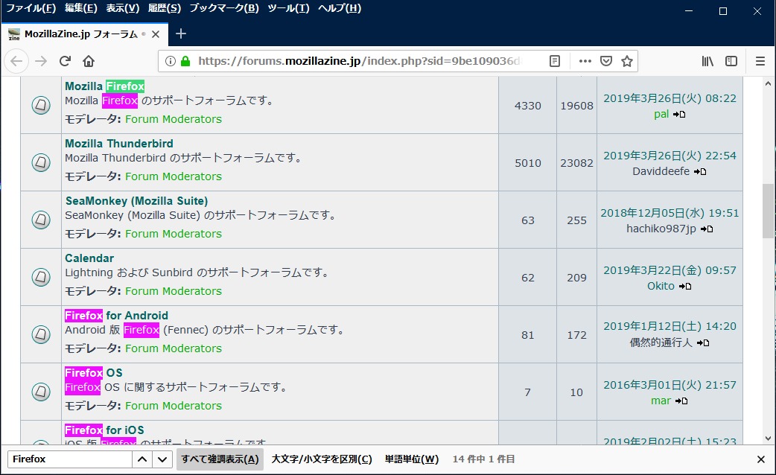This screenshot has height=475, width=776.
Task: Open Forum Moderators link under Calendar
Action: 174,291
